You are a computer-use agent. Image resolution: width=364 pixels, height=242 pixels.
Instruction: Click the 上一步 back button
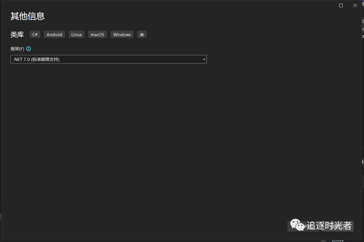(303, 226)
